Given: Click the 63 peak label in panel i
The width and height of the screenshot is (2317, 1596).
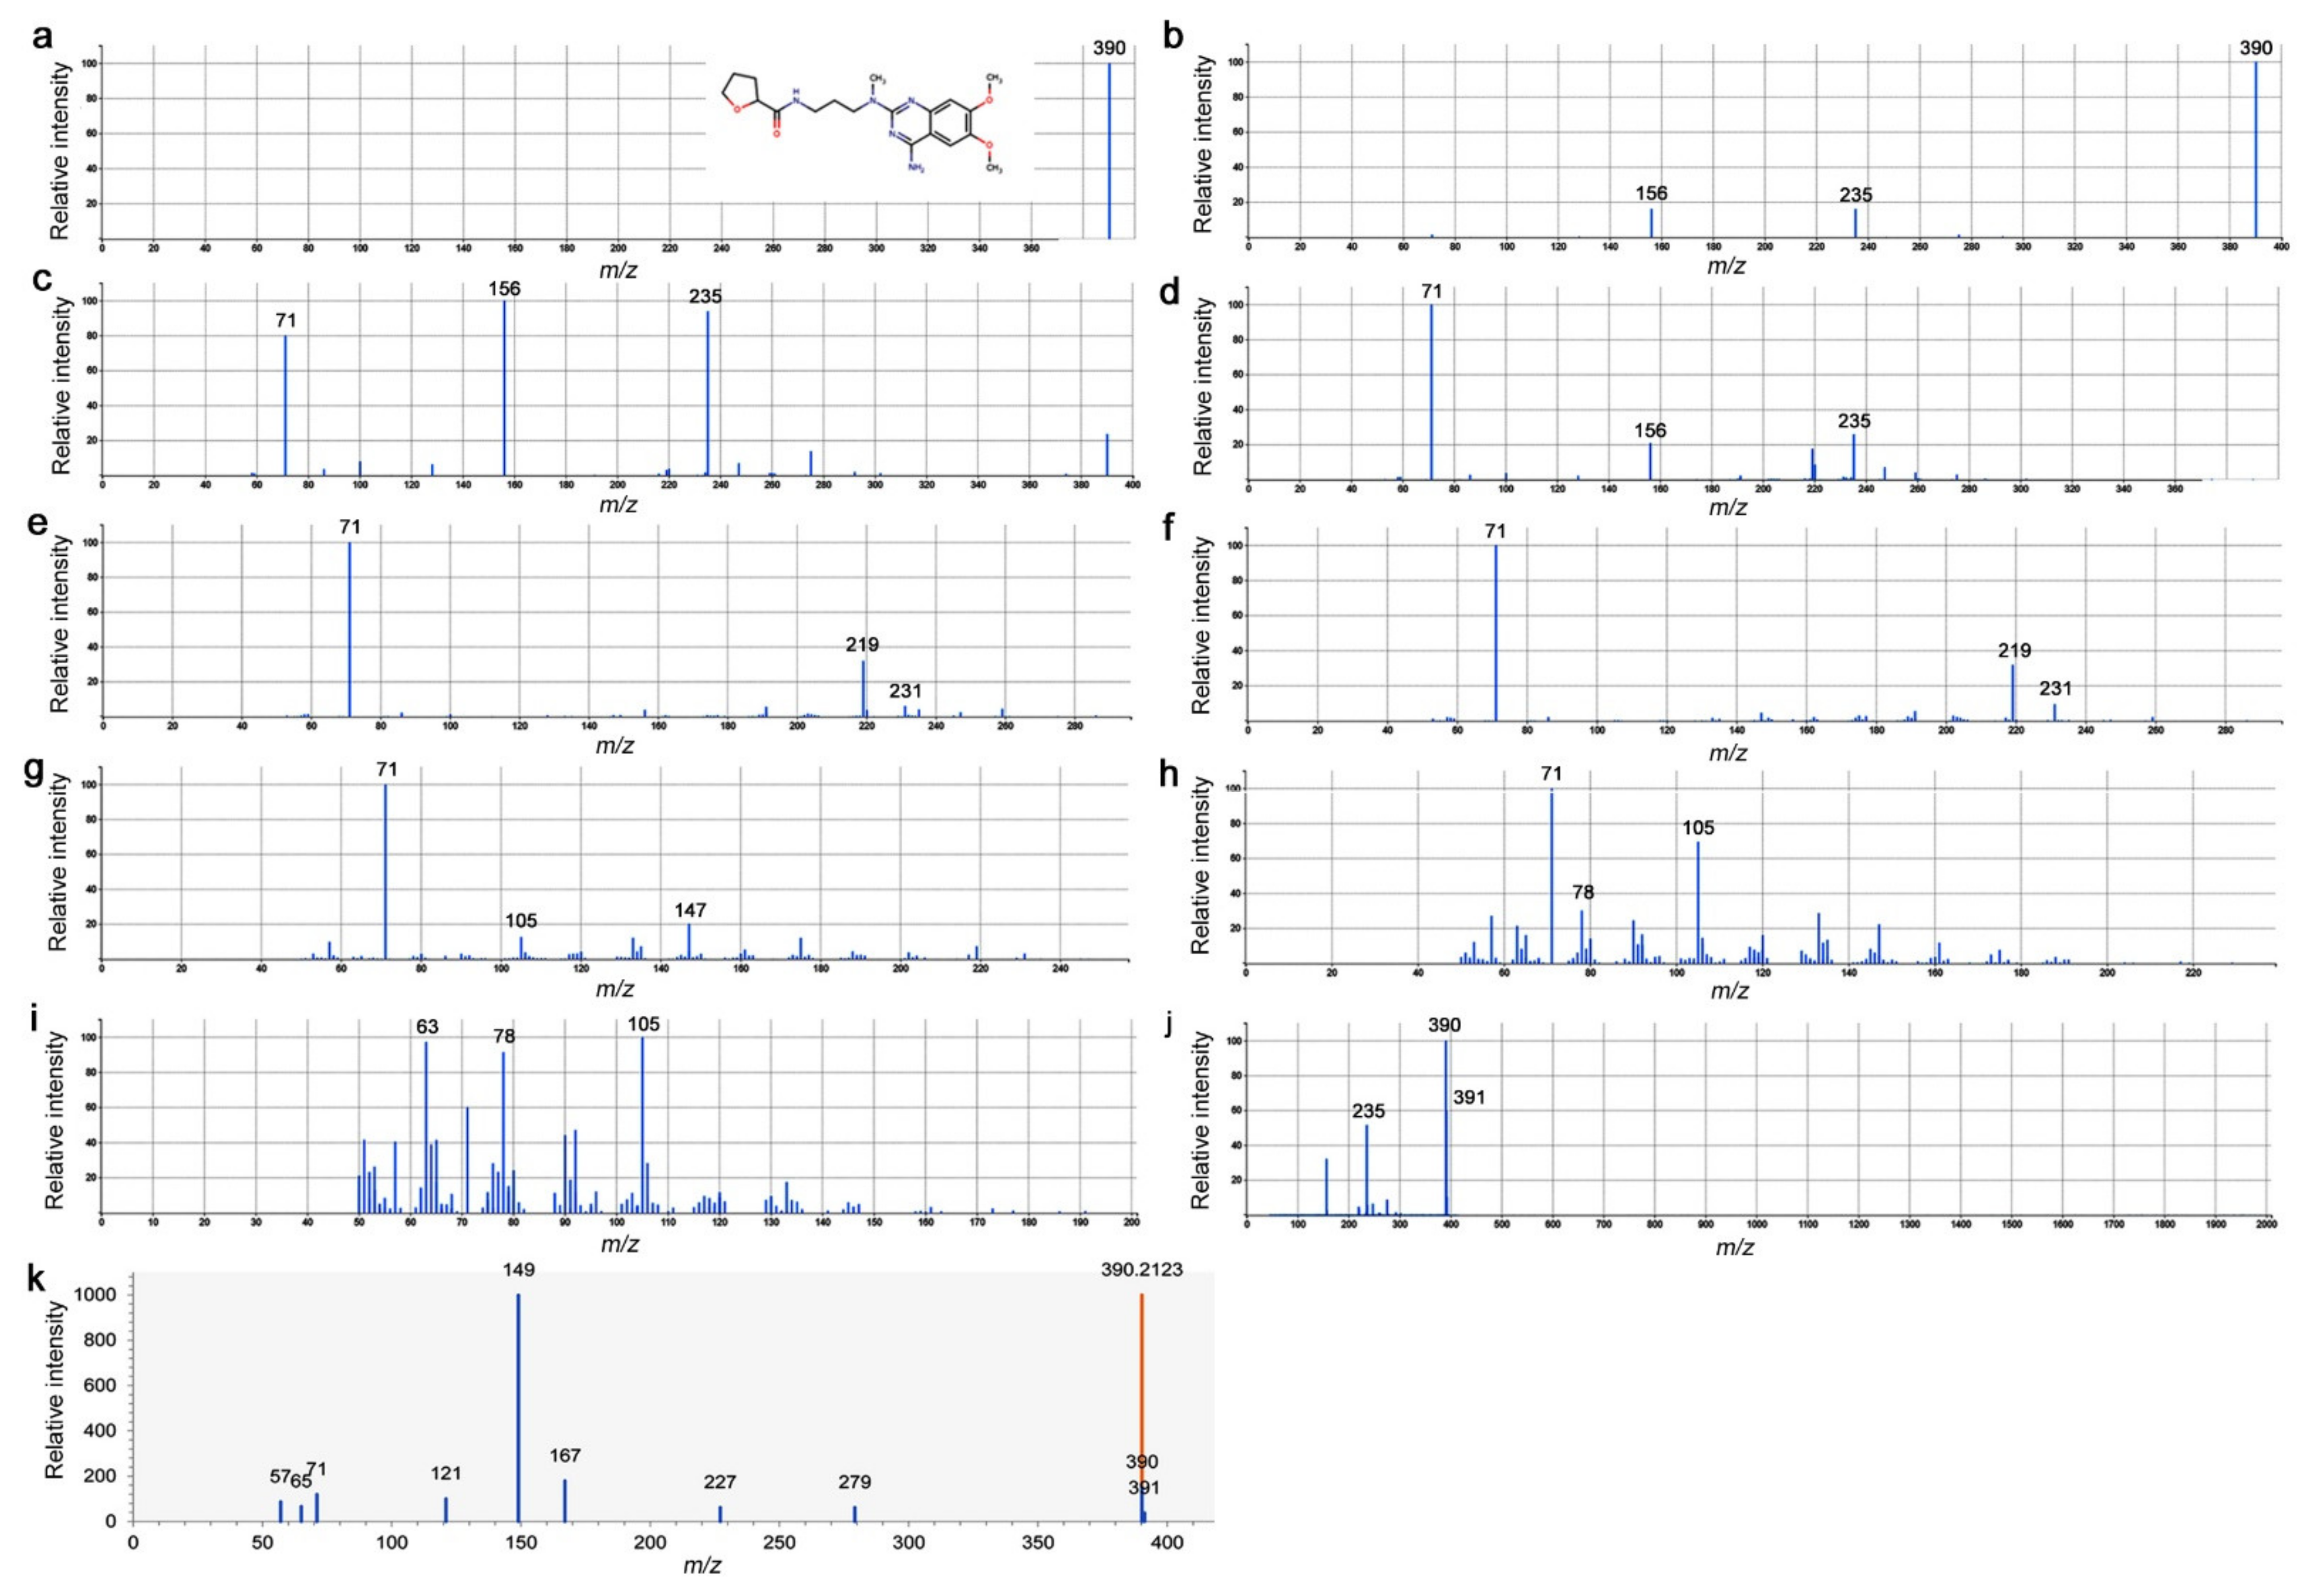Looking at the screenshot, I should pos(427,1027).
